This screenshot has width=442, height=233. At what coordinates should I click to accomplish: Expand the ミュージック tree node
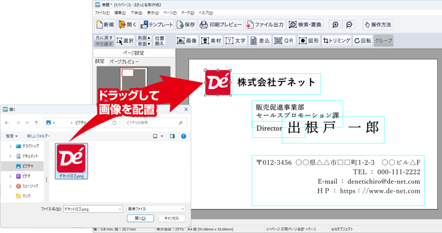11,186
